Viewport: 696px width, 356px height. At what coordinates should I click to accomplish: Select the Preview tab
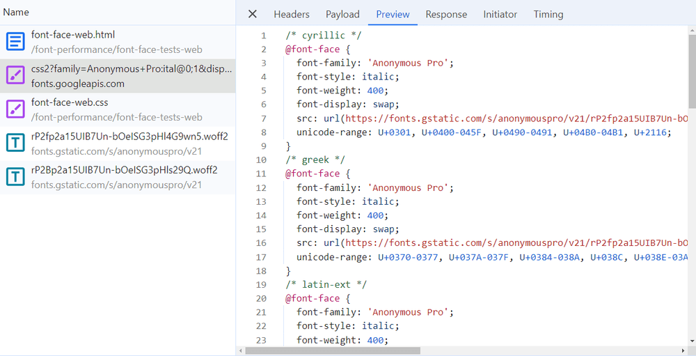point(393,14)
